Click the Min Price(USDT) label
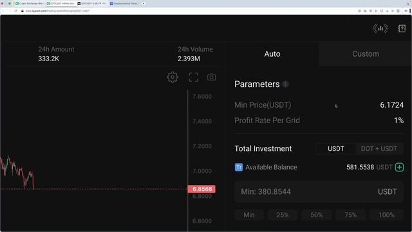Viewport: 412px width, 232px height. coord(263,105)
